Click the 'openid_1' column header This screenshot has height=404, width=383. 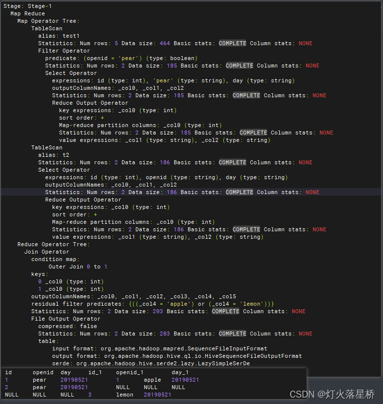pyautogui.click(x=130, y=372)
